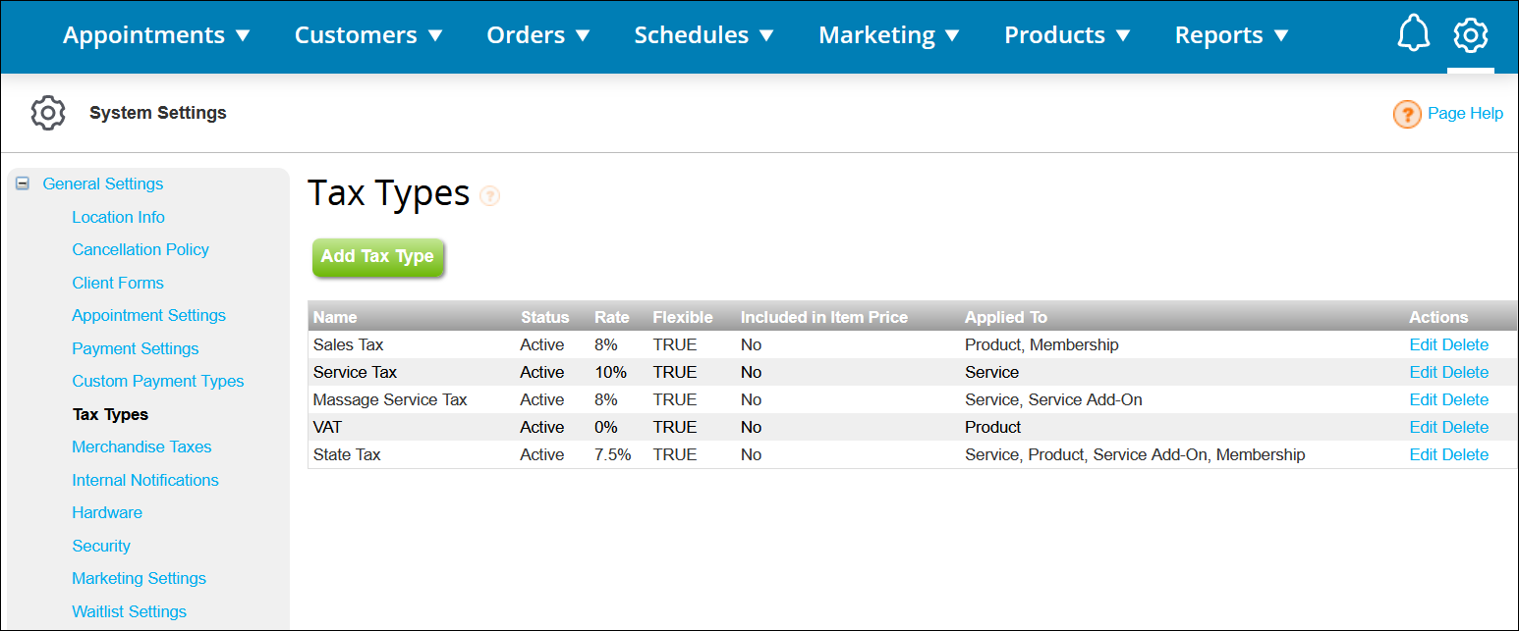1519x631 pixels.
Task: Collapse the General Settings tree section
Action: 23,184
